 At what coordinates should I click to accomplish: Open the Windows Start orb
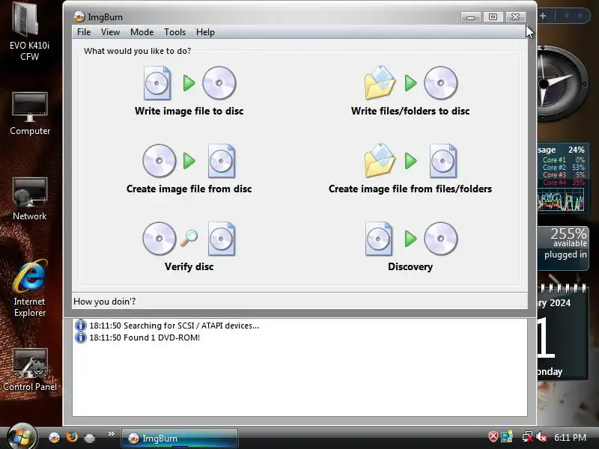tap(21, 437)
